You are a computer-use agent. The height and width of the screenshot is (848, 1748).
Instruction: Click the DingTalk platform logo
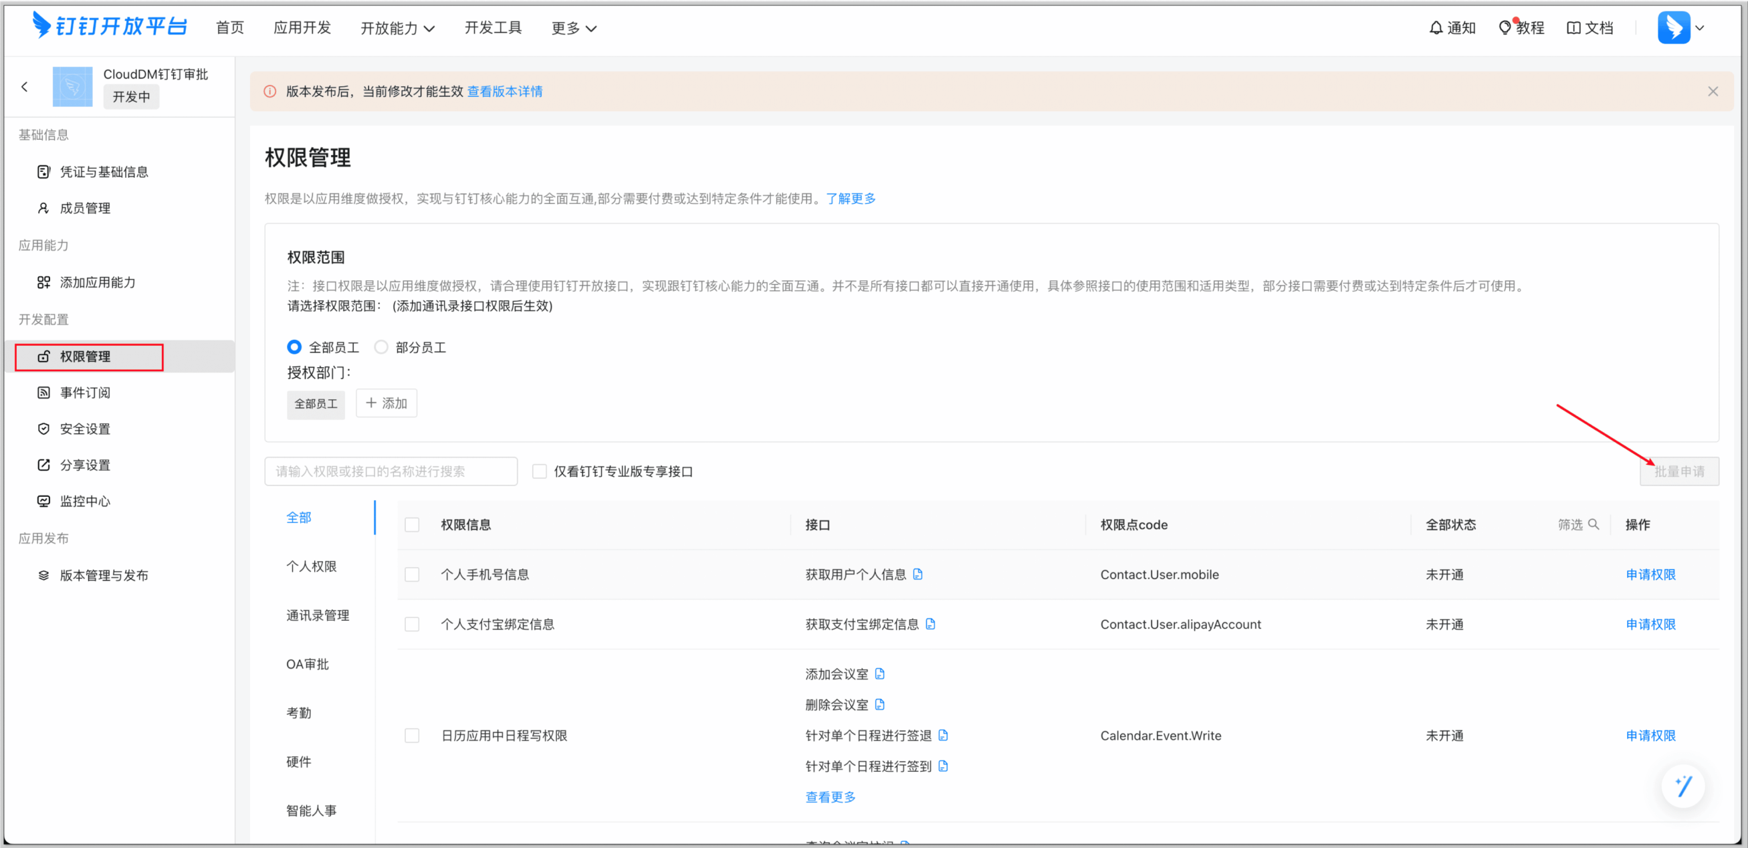coord(109,27)
